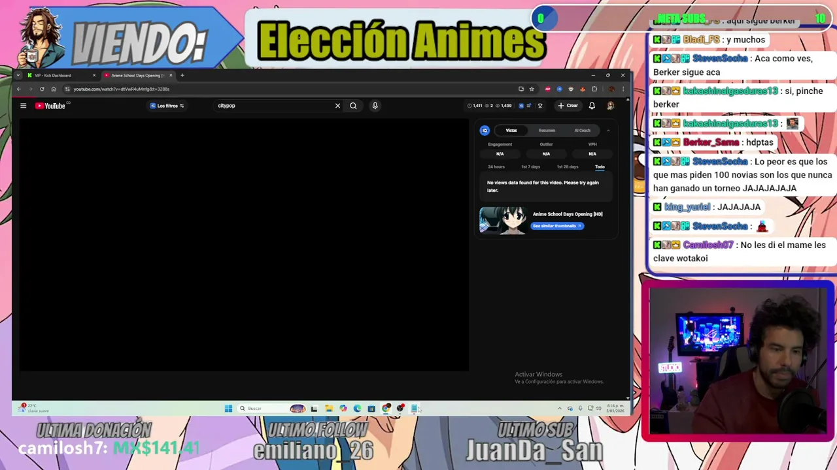The height and width of the screenshot is (470, 837).
Task: Show hidden system tray icons
Action: pyautogui.click(x=559, y=409)
